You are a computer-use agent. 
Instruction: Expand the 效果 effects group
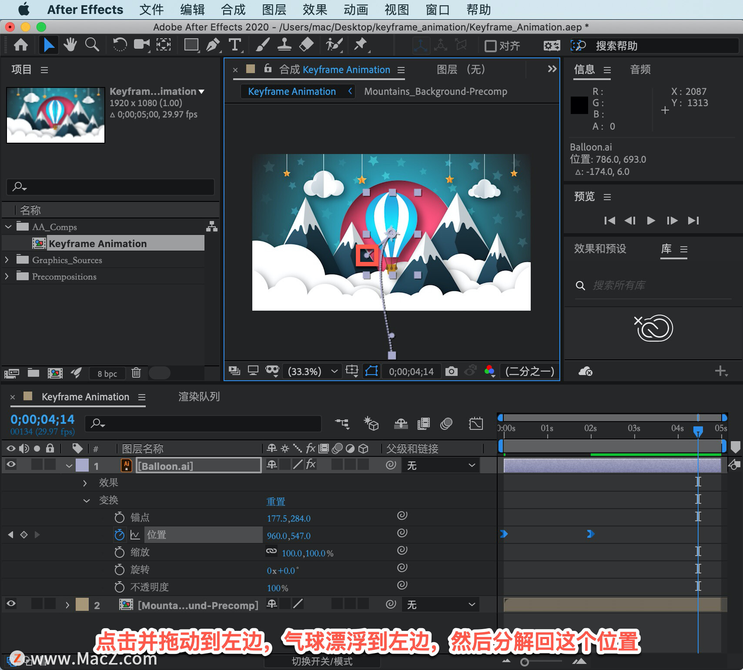pos(85,483)
